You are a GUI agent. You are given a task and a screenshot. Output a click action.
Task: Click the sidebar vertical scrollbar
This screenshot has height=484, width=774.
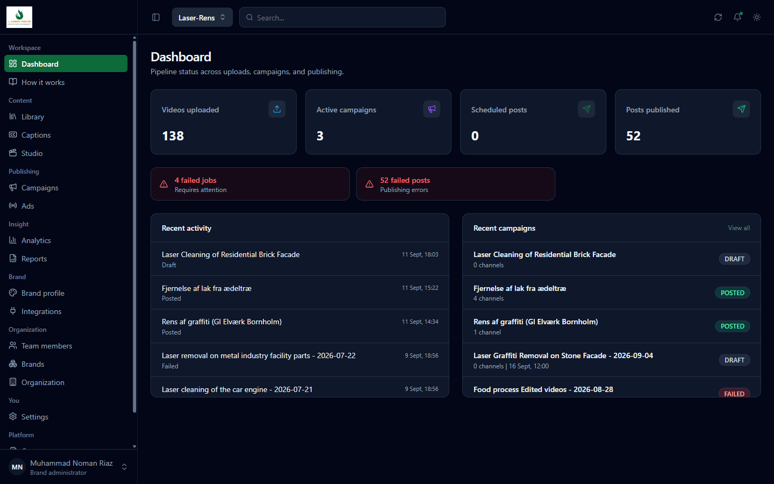(x=134, y=226)
